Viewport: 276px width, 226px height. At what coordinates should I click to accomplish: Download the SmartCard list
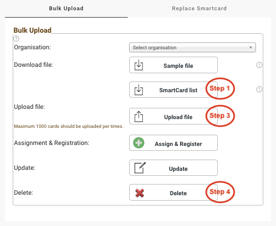tap(173, 89)
